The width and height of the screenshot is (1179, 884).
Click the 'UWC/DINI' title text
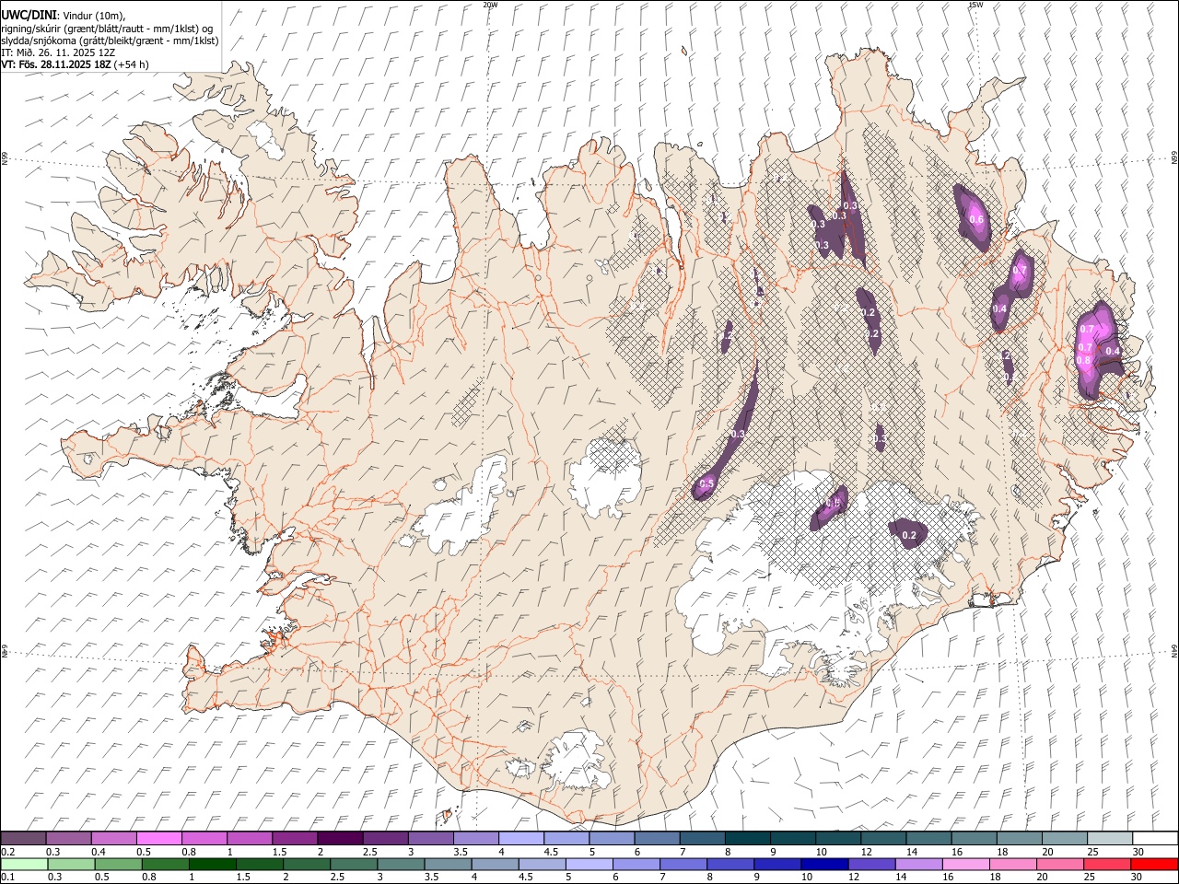point(28,16)
